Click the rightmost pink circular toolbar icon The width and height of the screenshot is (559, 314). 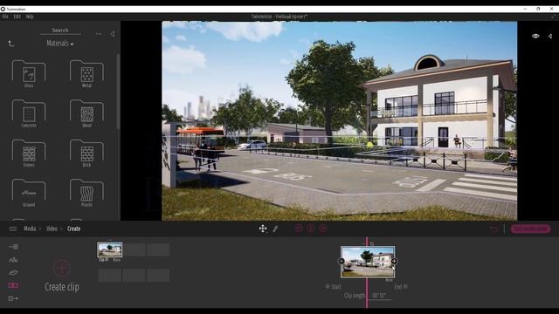pos(323,229)
